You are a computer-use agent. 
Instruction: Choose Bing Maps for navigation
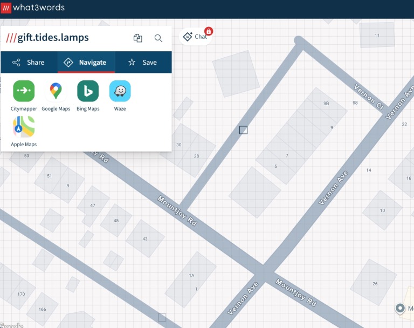[x=88, y=91]
